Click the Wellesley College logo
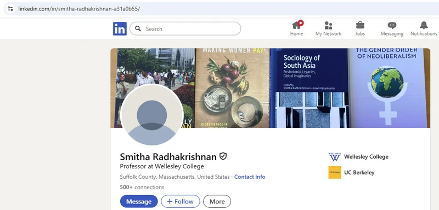The height and width of the screenshot is (210, 439). (335, 157)
